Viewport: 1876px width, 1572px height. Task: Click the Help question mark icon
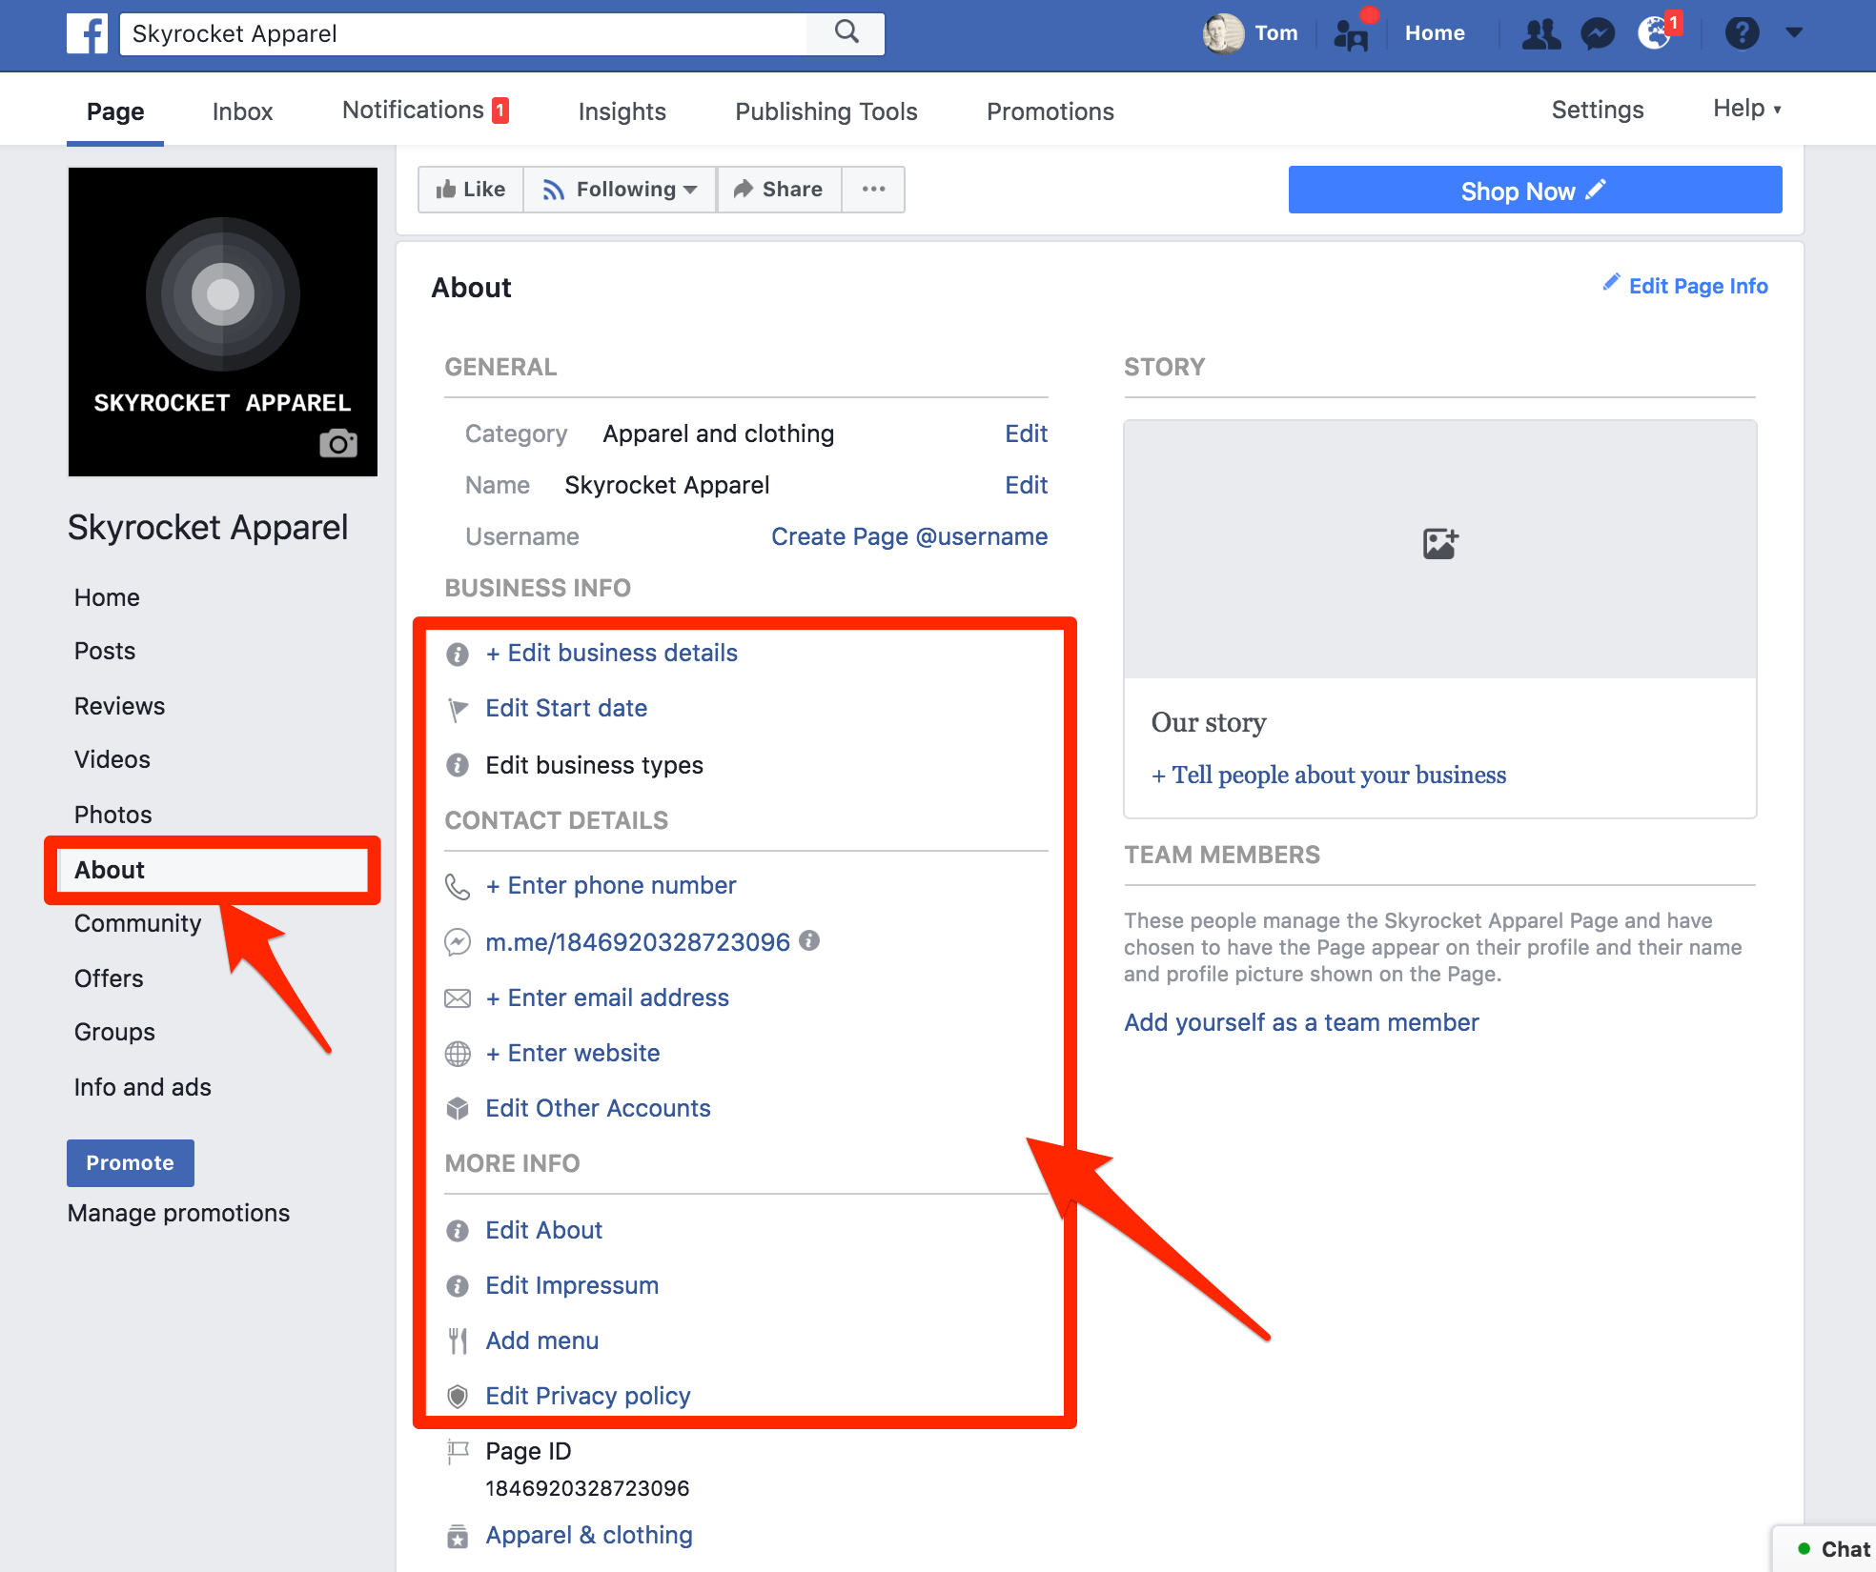pyautogui.click(x=1743, y=32)
